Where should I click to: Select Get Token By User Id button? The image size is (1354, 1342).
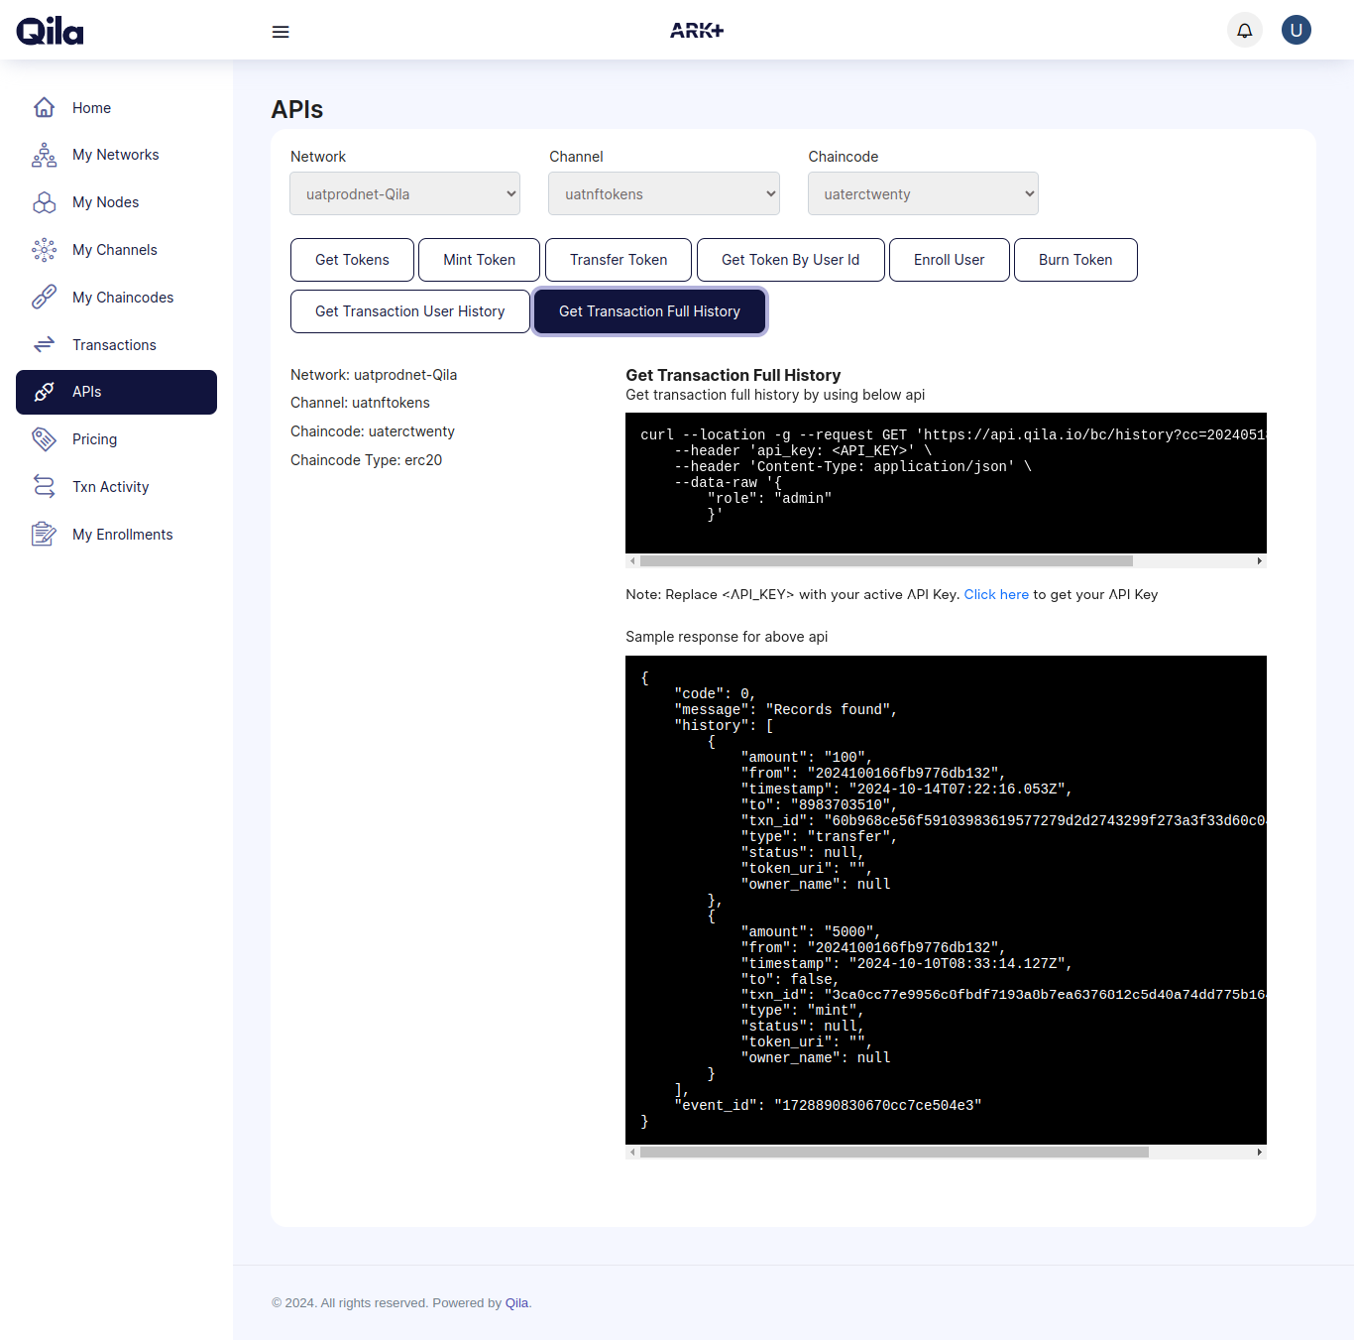[790, 260]
